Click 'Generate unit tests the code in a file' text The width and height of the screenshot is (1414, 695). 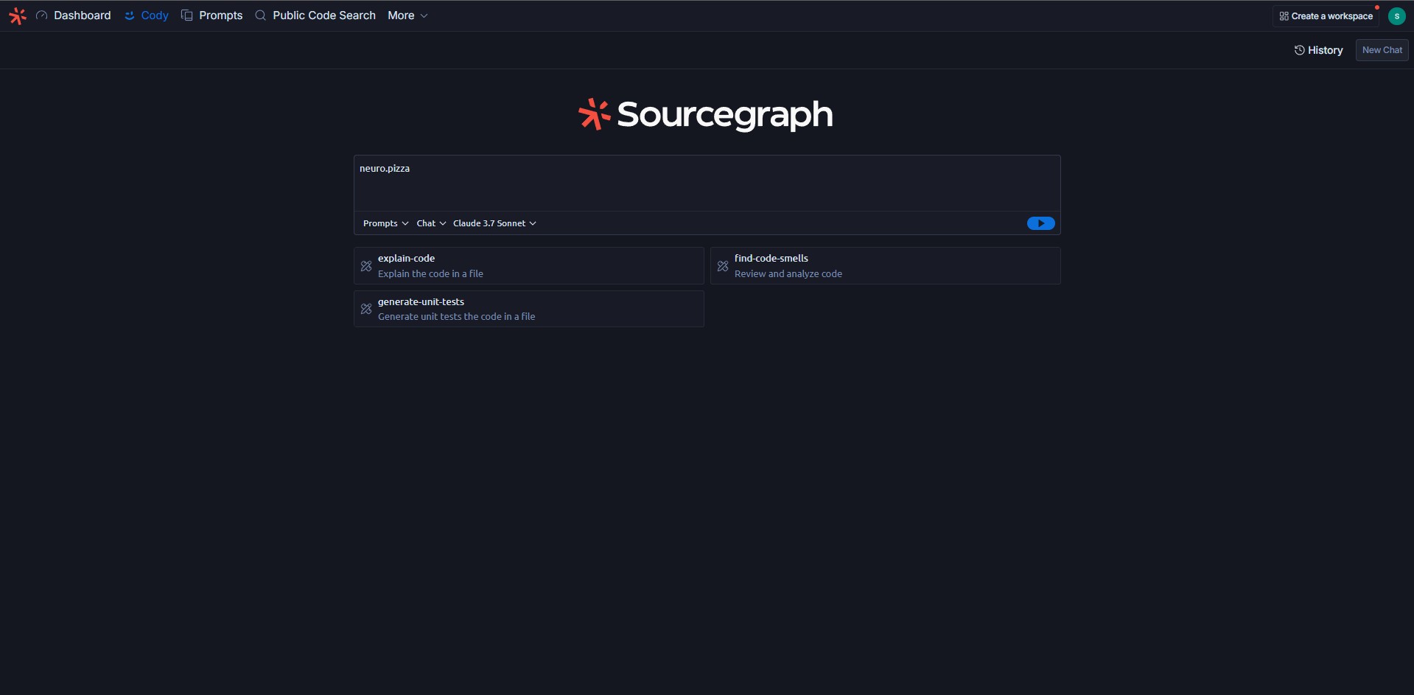pos(456,317)
